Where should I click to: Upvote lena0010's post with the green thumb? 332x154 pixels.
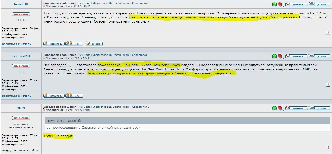pos(274,4)
